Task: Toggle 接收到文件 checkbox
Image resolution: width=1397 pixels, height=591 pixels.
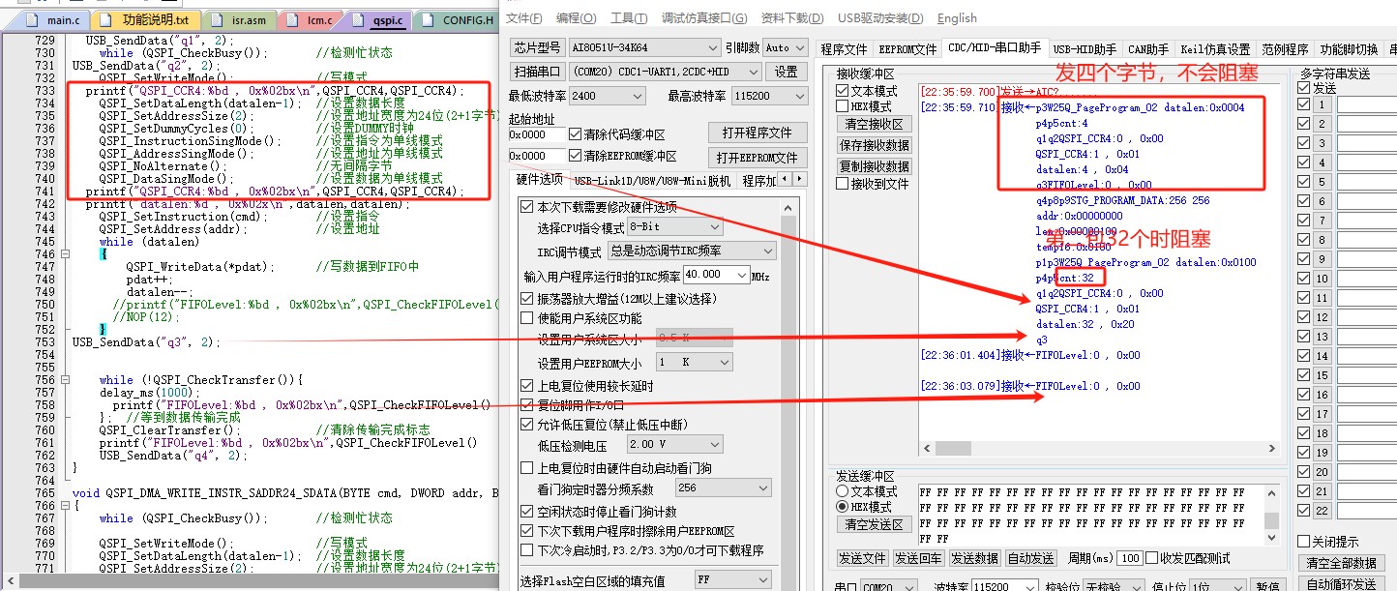Action: [844, 184]
